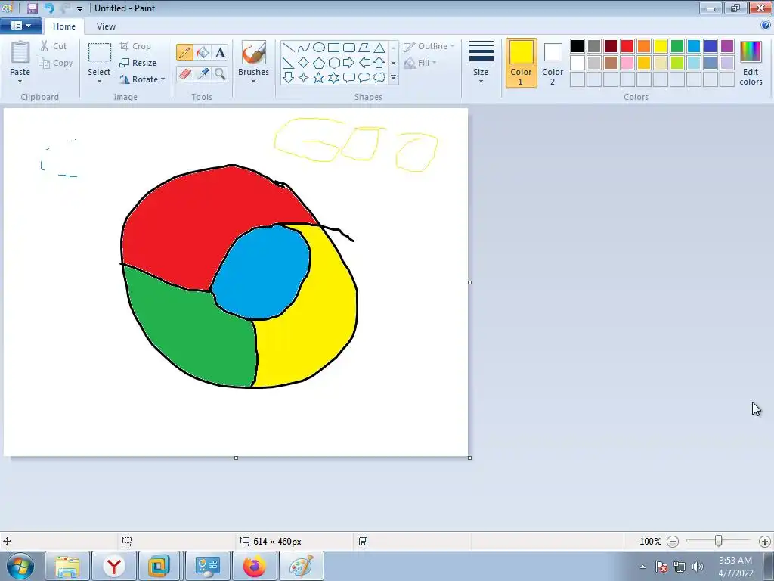Image resolution: width=774 pixels, height=581 pixels.
Task: Open File Explorer from the taskbar
Action: click(67, 566)
